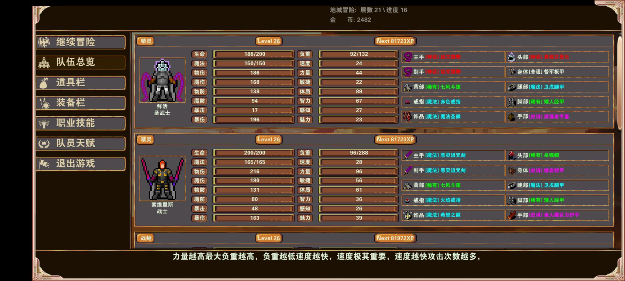Open the 装备栏 equipment menu
The image size is (625, 281).
click(81, 103)
